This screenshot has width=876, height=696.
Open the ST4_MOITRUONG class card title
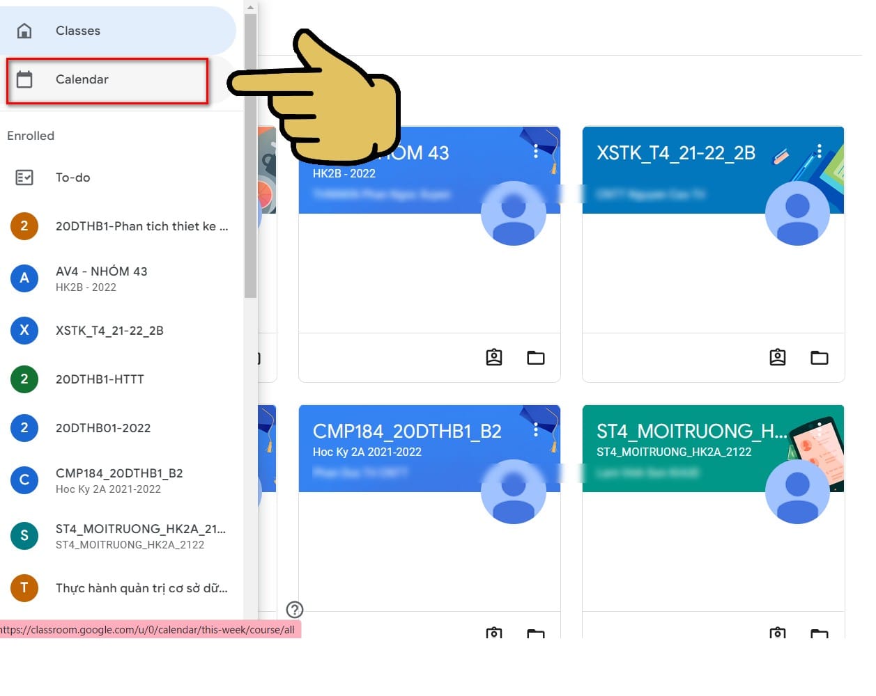(x=691, y=432)
